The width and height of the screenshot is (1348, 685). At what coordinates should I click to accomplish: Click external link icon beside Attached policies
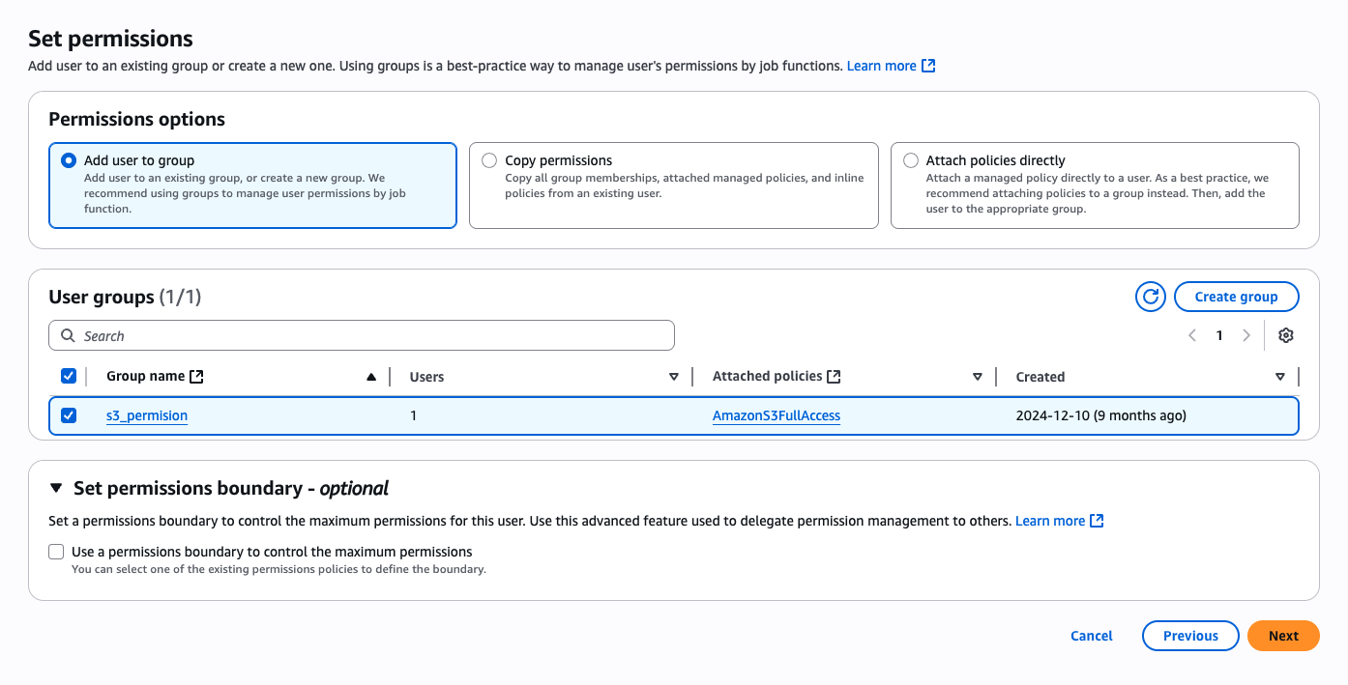(834, 376)
